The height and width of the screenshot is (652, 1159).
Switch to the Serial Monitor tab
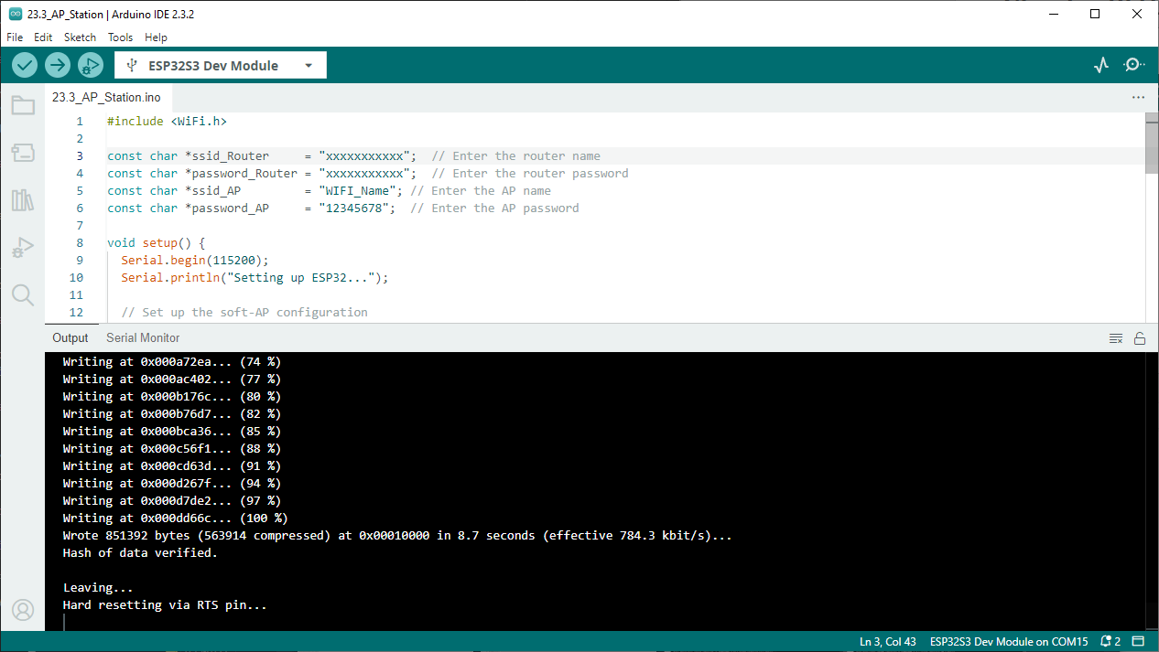coord(143,337)
